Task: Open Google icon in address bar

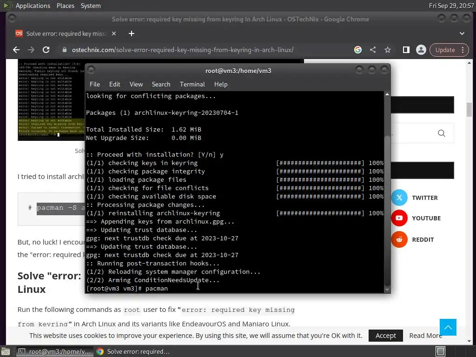Action: click(x=358, y=50)
